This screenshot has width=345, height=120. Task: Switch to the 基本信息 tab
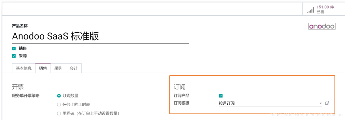pyautogui.click(x=24, y=68)
